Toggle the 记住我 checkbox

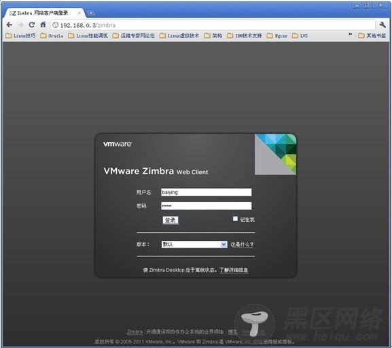(x=235, y=219)
